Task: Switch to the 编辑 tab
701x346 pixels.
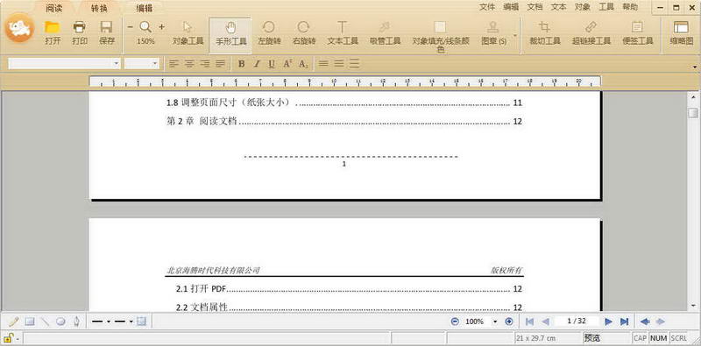Action: [x=144, y=8]
